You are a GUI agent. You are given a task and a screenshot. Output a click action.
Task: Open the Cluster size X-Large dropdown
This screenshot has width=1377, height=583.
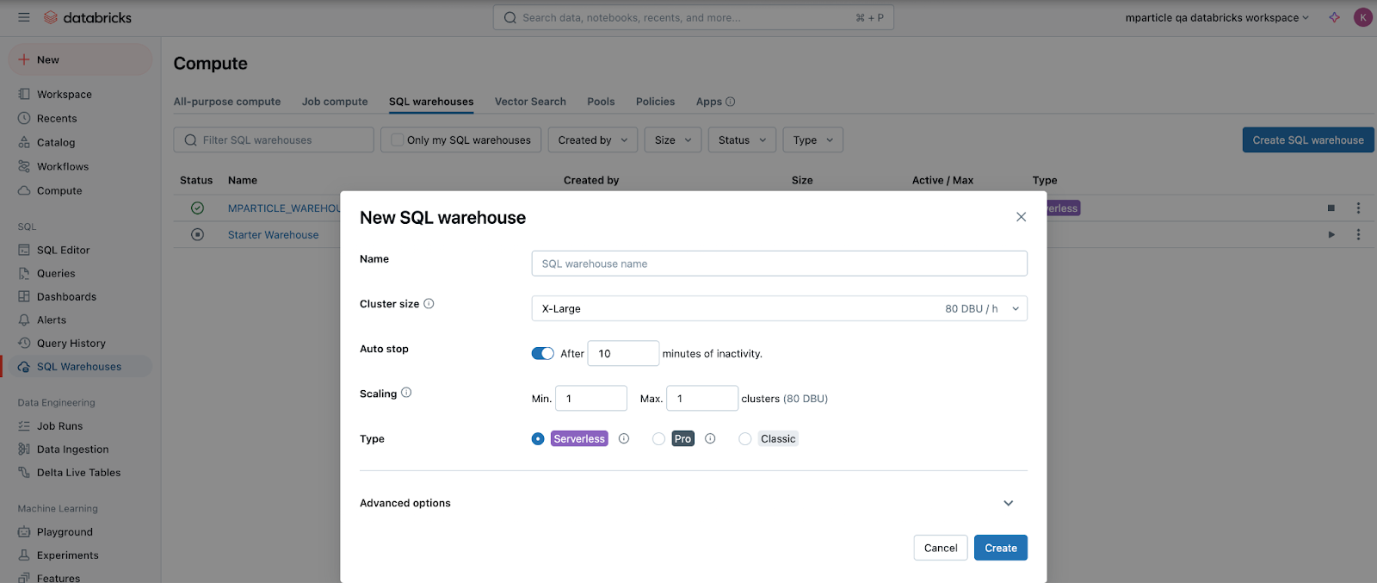coord(779,308)
